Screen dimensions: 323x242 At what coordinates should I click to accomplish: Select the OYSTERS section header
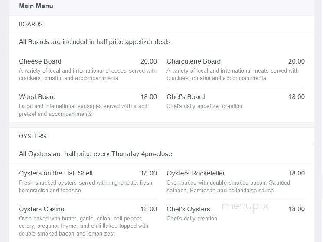click(32, 136)
